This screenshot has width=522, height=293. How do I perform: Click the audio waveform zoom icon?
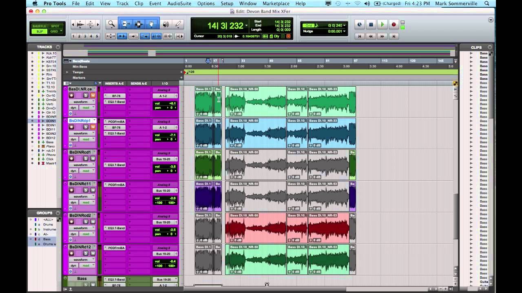point(80,24)
